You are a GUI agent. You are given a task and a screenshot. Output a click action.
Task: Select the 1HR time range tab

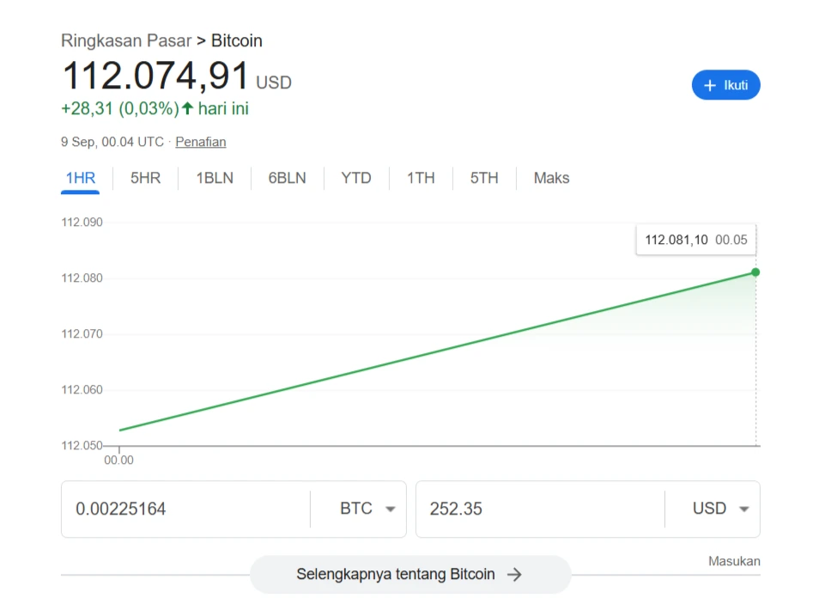click(x=80, y=178)
